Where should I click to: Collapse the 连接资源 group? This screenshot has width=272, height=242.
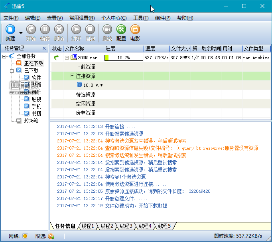[x=72, y=76]
